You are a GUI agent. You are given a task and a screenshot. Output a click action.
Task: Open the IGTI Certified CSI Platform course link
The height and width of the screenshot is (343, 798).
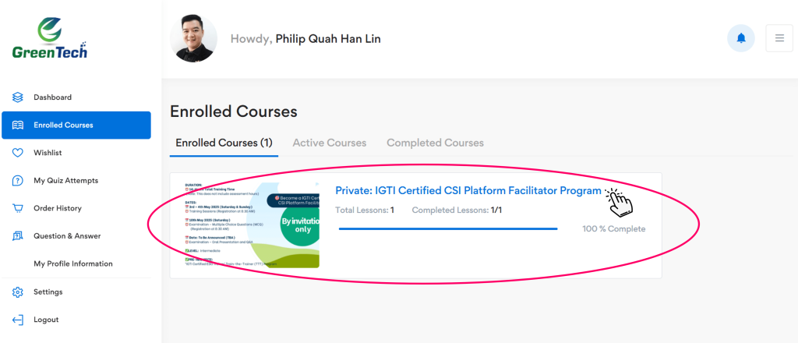(x=468, y=190)
